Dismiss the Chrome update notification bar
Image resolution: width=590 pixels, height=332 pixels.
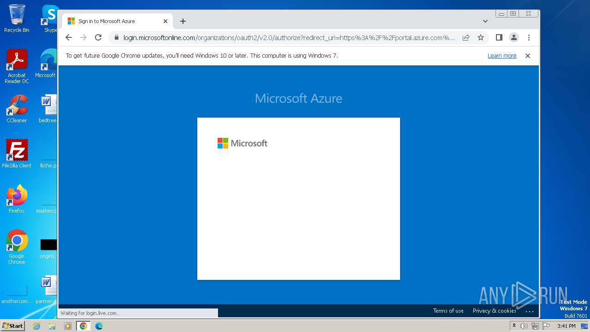(x=528, y=55)
